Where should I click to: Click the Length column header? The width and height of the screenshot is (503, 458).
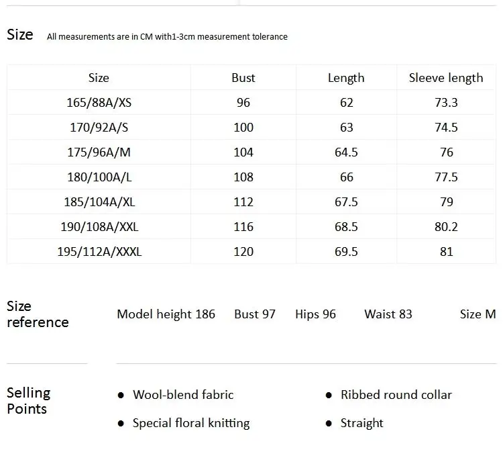pos(346,78)
